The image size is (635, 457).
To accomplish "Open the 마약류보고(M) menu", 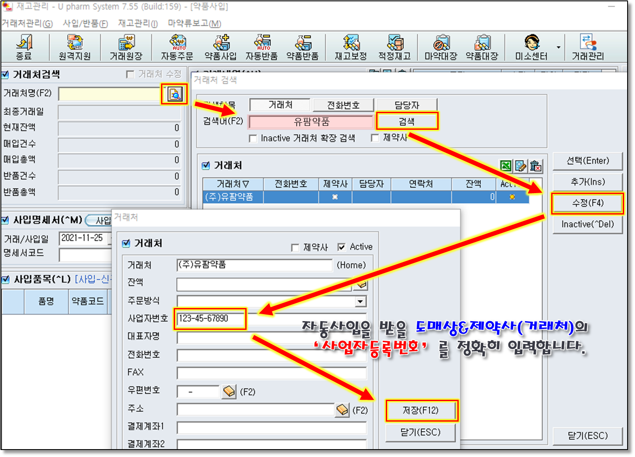I will (194, 24).
